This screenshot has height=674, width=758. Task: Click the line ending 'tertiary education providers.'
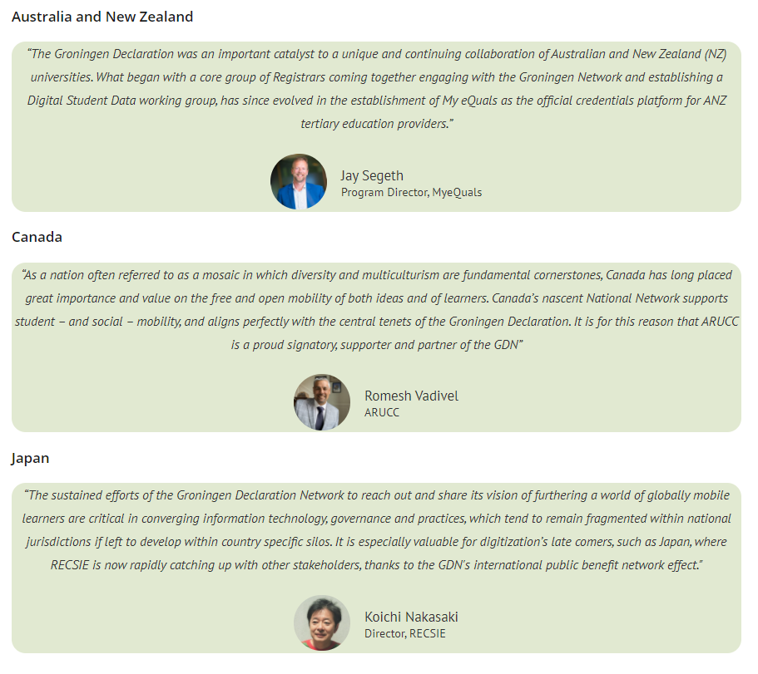[x=377, y=124]
